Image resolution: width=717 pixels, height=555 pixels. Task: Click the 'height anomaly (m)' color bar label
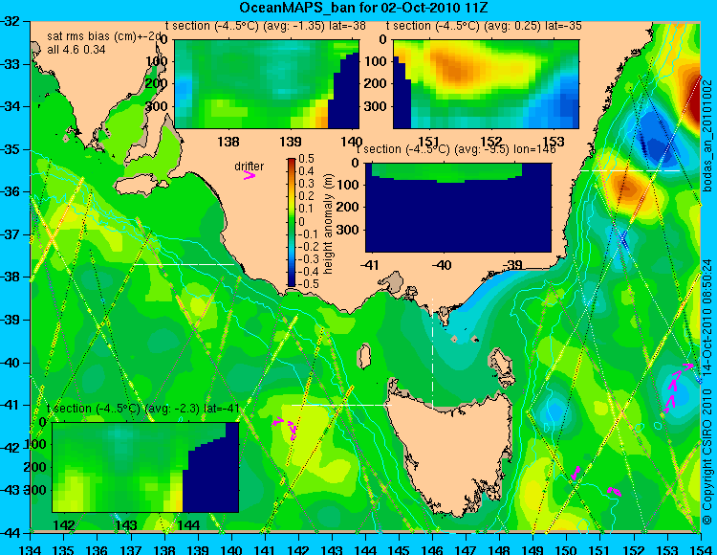[x=327, y=223]
